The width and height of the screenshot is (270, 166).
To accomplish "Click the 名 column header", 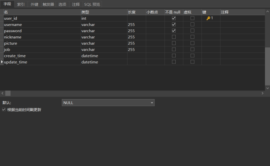I will tap(42, 12).
